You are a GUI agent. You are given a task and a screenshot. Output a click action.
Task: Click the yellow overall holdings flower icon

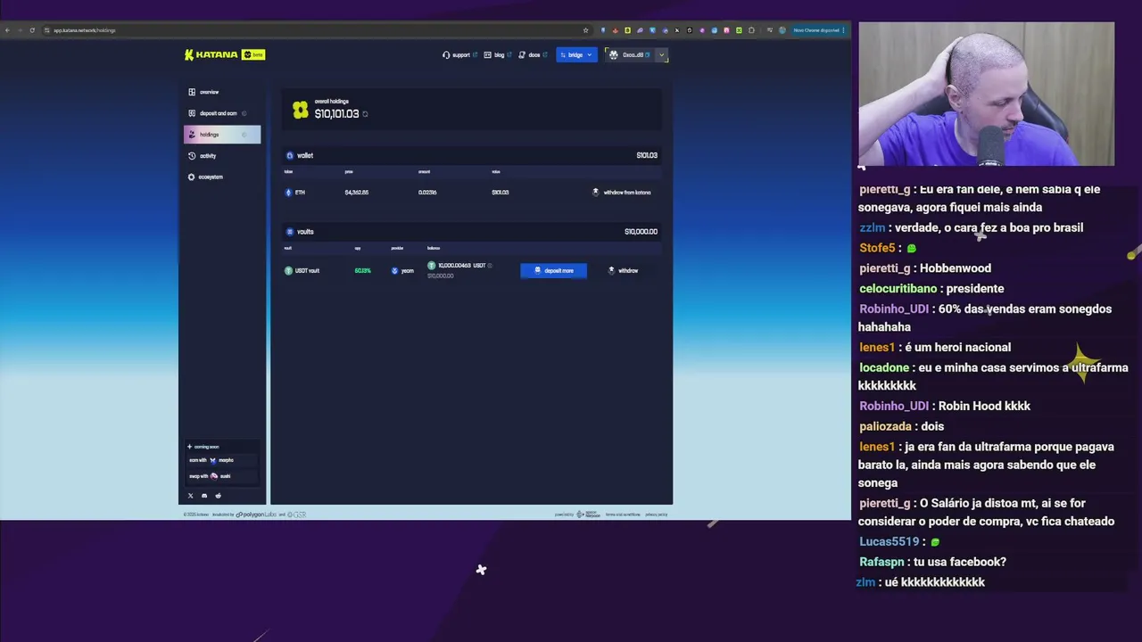coord(300,110)
